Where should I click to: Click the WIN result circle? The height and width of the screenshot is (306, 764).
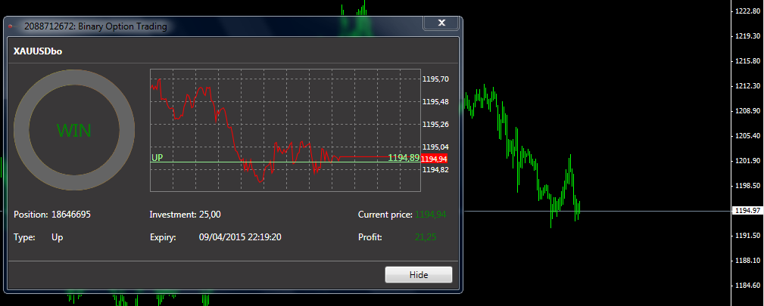click(74, 130)
